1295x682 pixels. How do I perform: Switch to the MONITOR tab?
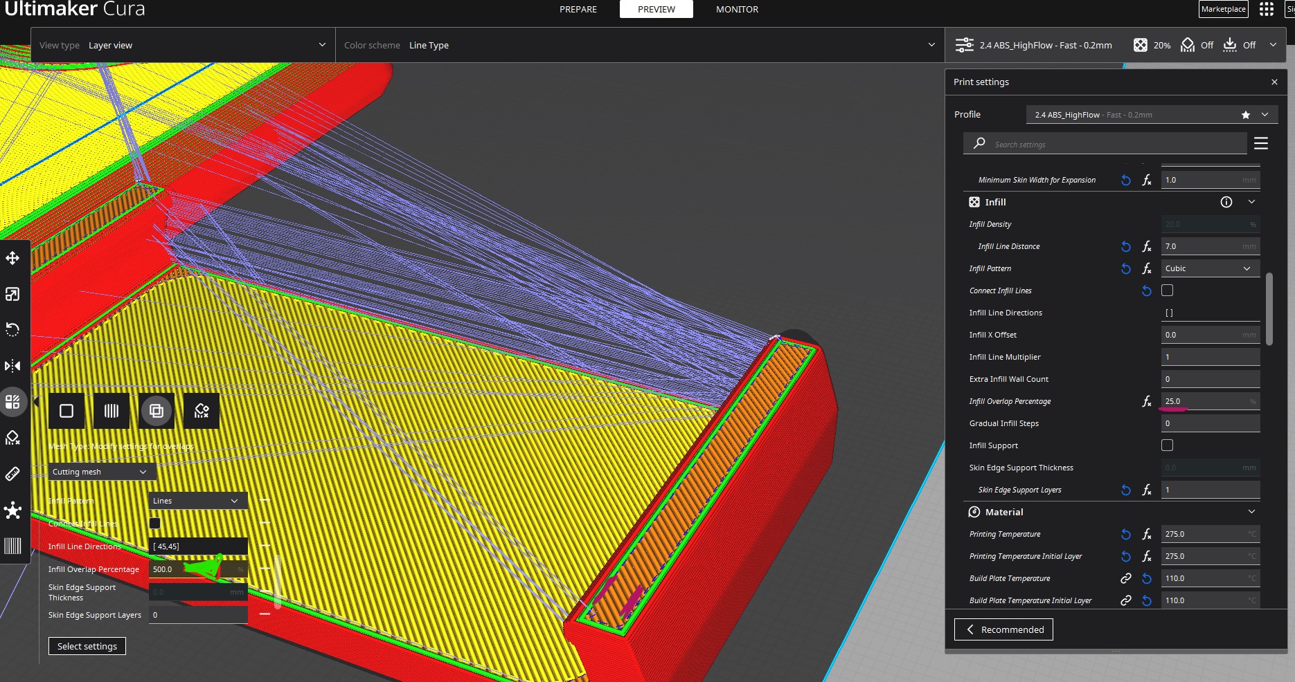tap(737, 9)
